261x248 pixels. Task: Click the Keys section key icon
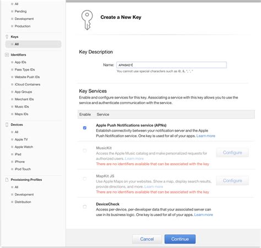(7, 37)
